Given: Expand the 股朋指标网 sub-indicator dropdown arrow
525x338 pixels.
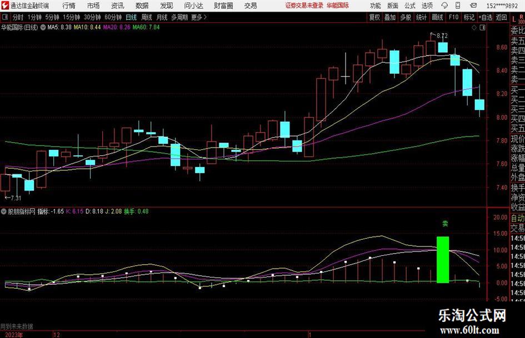Looking at the screenshot, I should coord(4,211).
